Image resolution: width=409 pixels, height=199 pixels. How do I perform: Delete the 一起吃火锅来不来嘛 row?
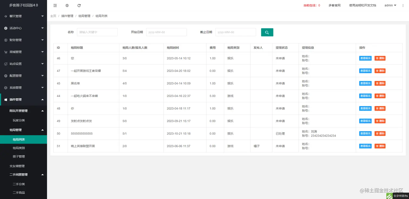pyautogui.click(x=380, y=96)
